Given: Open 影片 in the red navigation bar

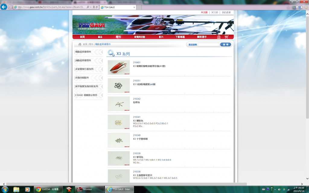Looking at the screenshot, I should [161, 37].
